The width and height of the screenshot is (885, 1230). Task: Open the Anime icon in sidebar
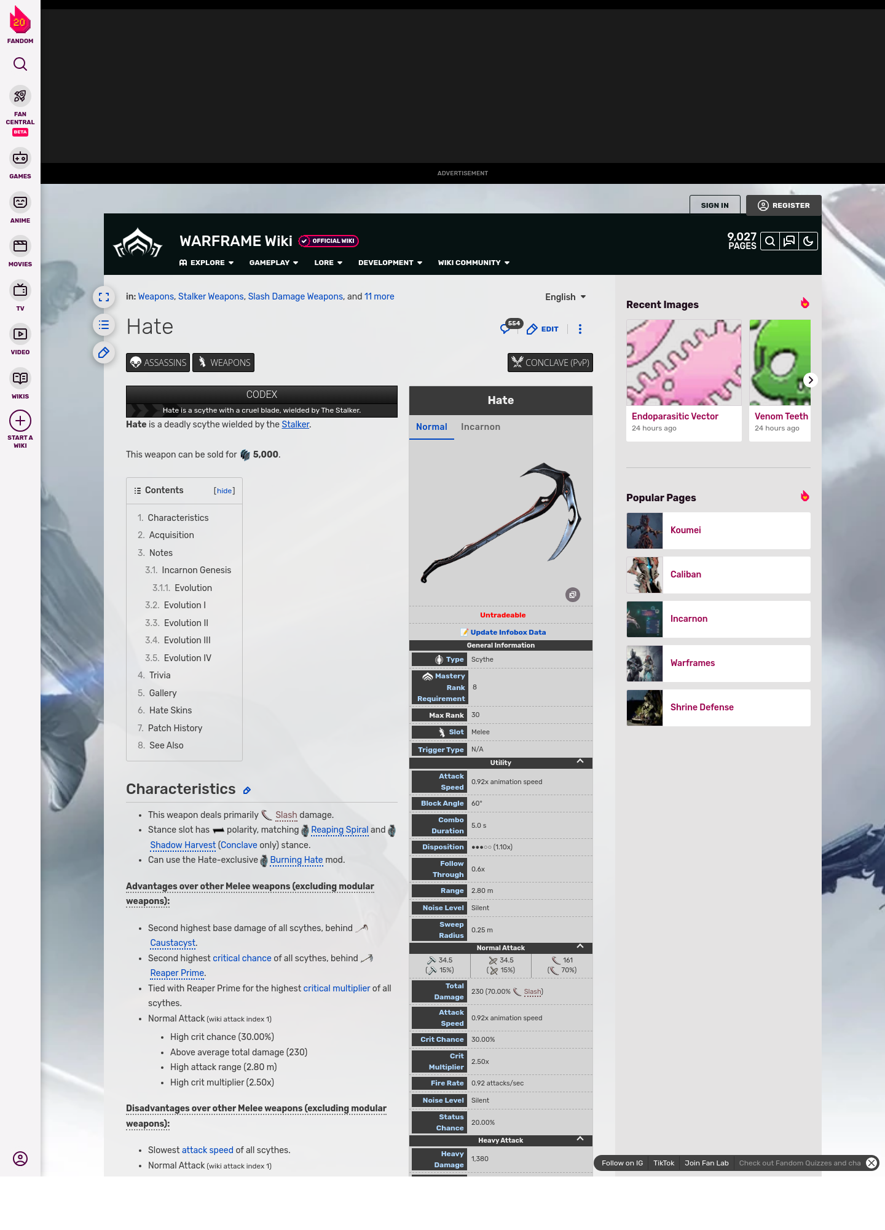(20, 202)
